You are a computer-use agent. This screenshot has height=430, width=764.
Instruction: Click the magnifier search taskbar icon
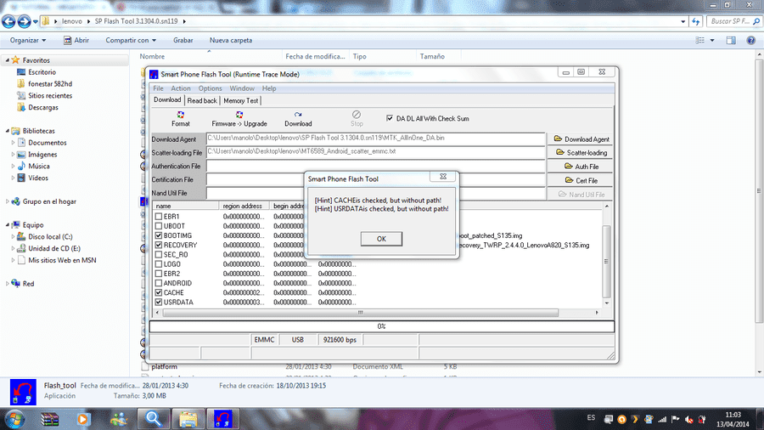coord(154,419)
